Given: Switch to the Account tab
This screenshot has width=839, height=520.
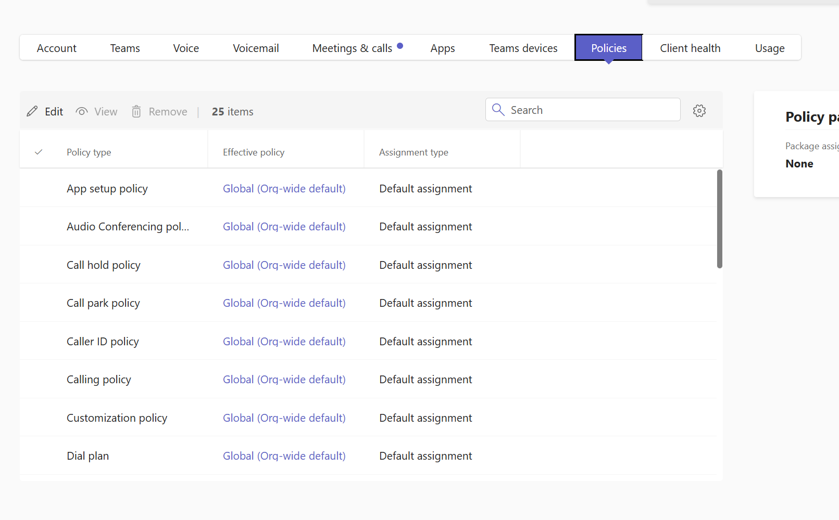Looking at the screenshot, I should tap(56, 48).
